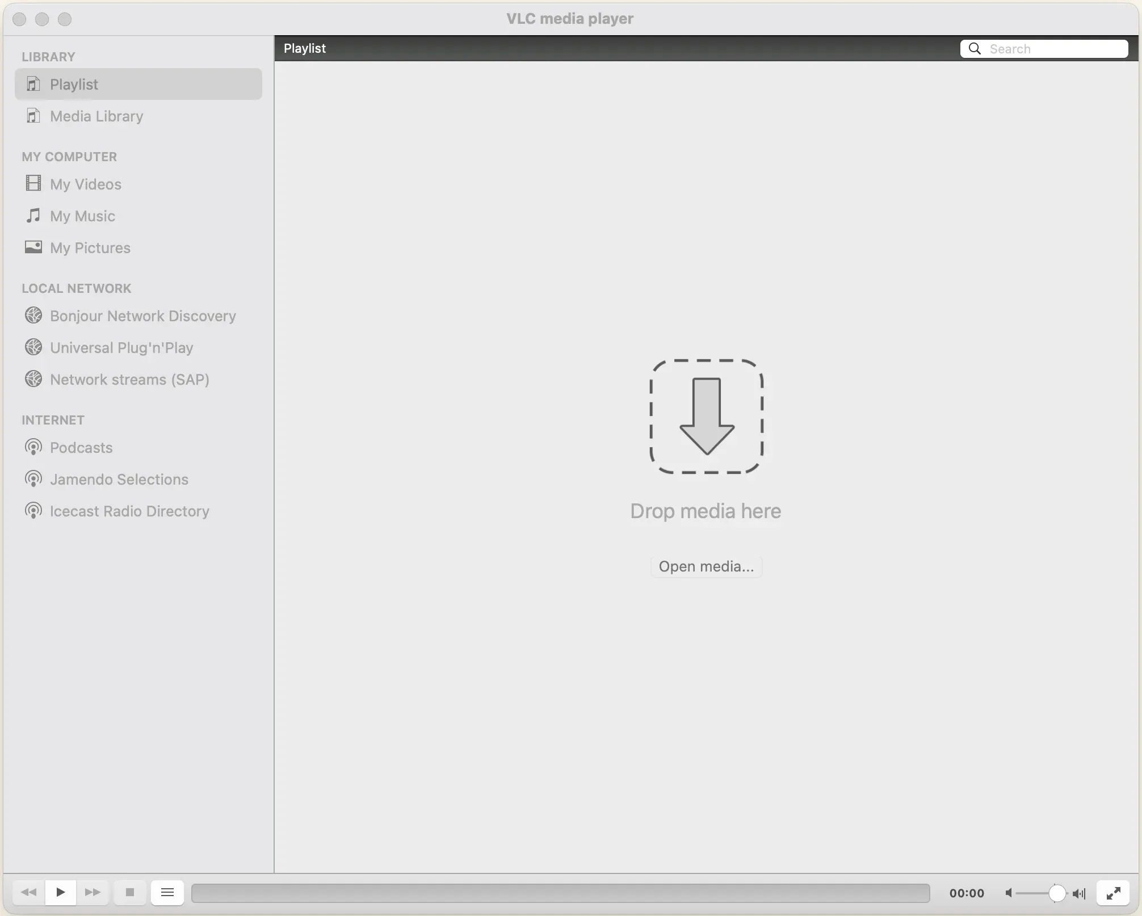Set maximum volume via loud speaker icon
This screenshot has height=916, width=1142.
pos(1079,893)
